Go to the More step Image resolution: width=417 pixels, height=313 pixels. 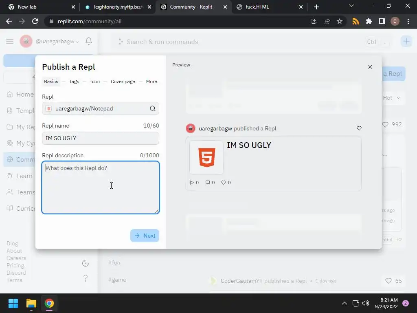(x=151, y=82)
